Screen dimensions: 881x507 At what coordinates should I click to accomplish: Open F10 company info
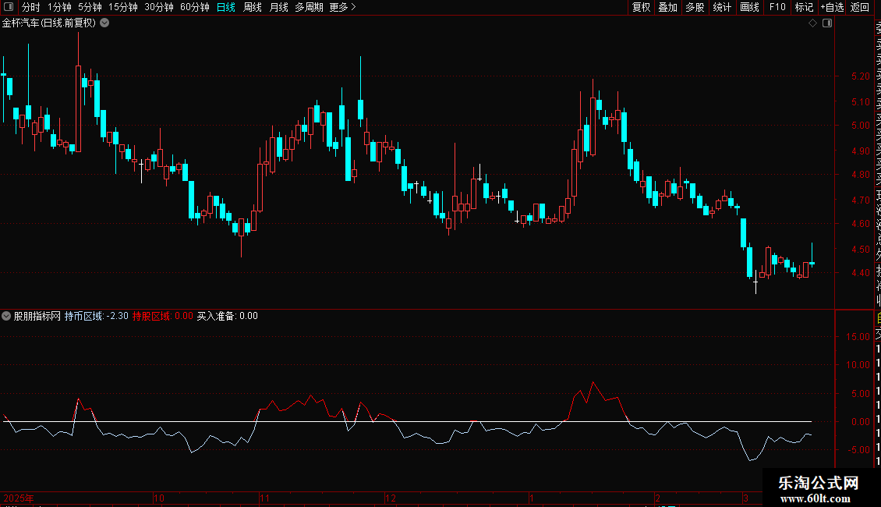pos(777,7)
